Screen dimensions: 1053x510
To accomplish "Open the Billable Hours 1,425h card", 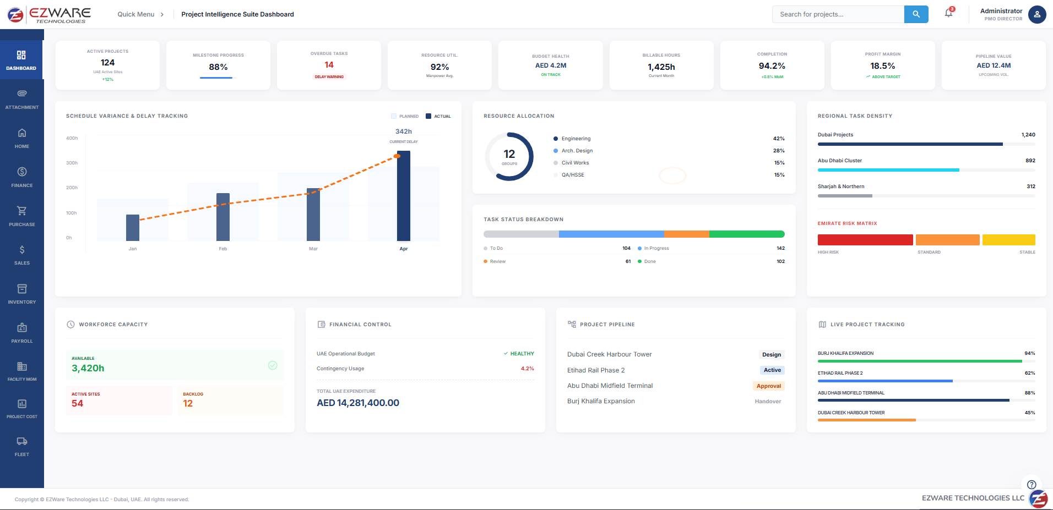I will (661, 65).
